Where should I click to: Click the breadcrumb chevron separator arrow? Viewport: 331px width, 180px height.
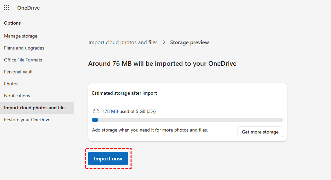click(164, 43)
